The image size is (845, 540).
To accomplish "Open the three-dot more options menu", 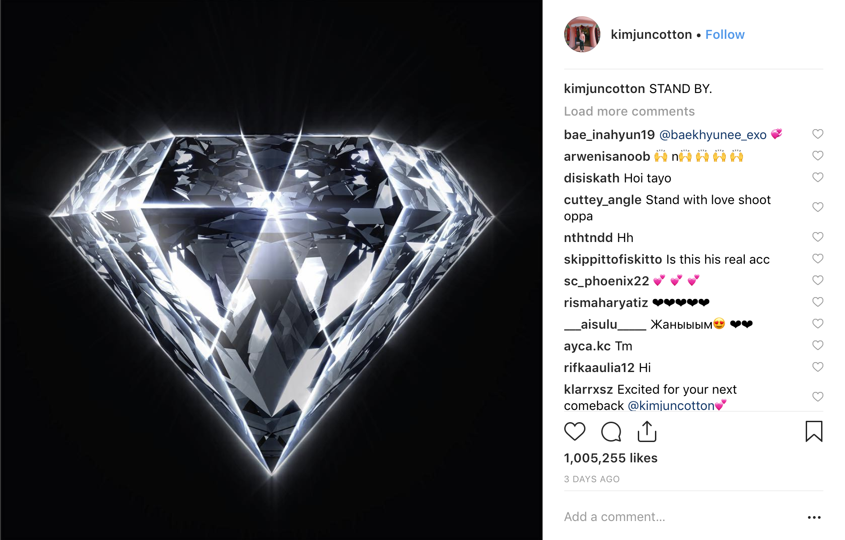I will [814, 517].
